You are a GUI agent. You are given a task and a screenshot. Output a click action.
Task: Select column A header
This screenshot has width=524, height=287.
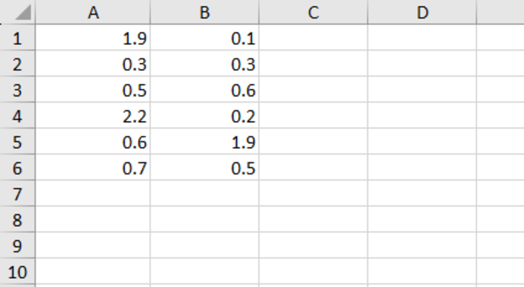pos(93,13)
